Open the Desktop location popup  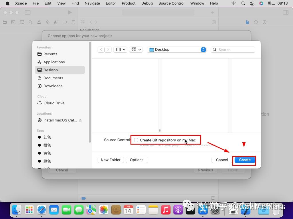coord(177,50)
